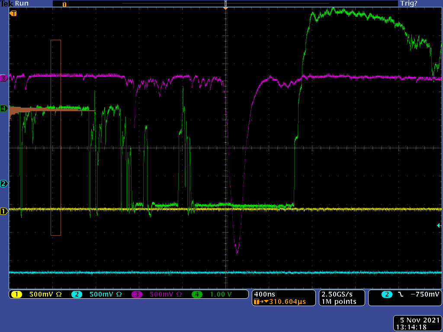Click the center handle on record overview bar
Image resolution: width=443 pixels, height=332 pixels.
click(x=225, y=4)
